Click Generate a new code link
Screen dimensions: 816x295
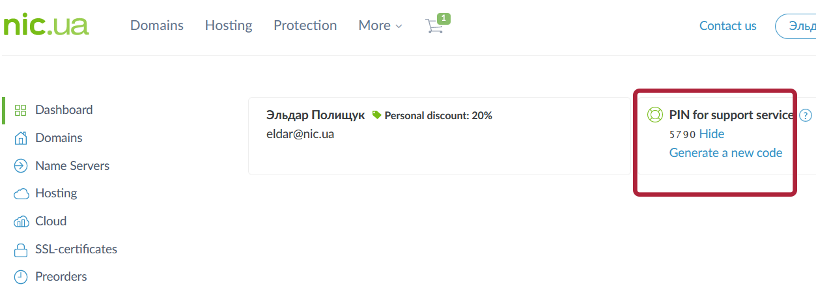[x=726, y=153]
